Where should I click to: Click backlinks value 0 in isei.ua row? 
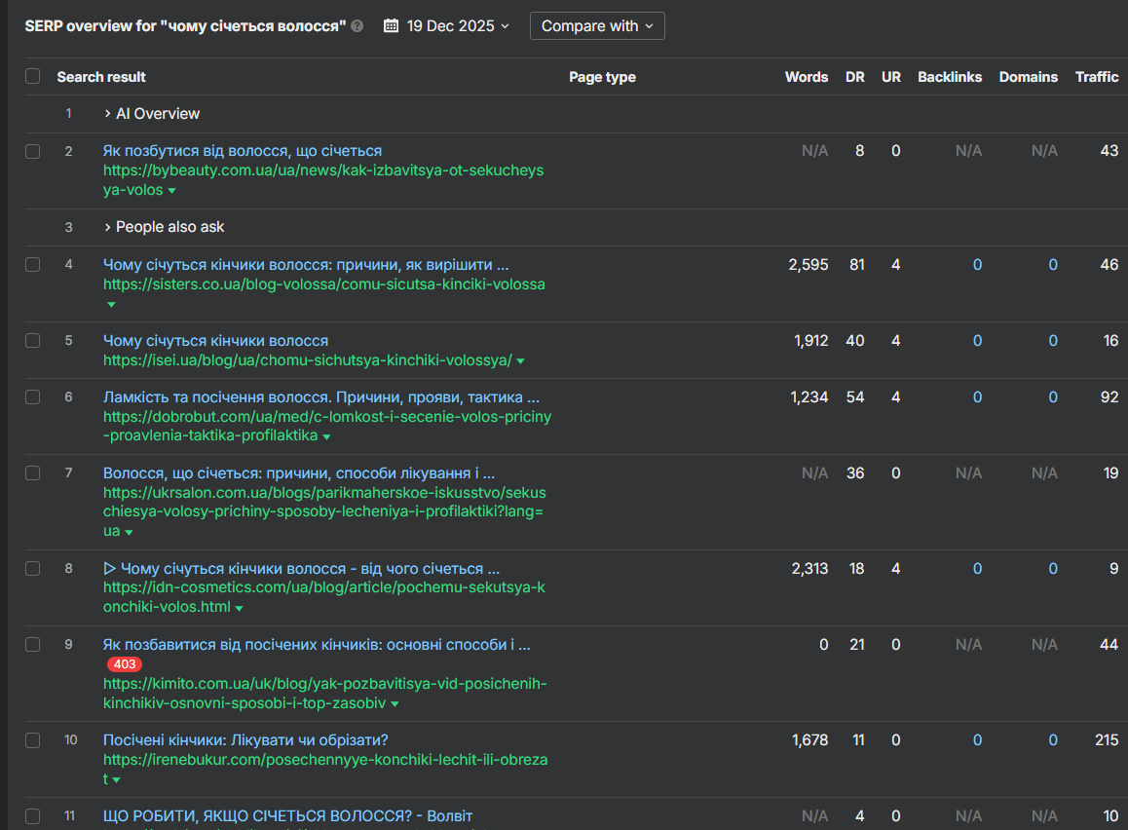[977, 341]
